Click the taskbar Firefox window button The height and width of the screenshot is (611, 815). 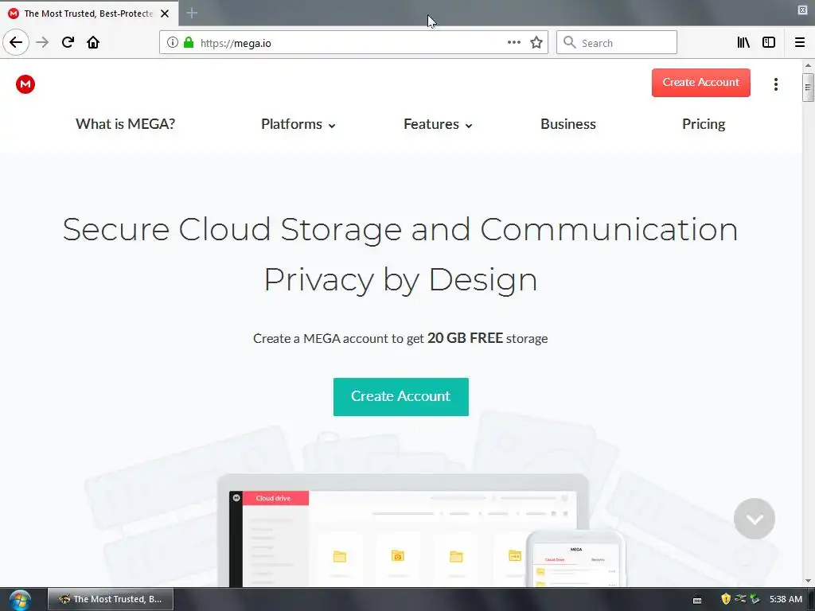pyautogui.click(x=111, y=599)
